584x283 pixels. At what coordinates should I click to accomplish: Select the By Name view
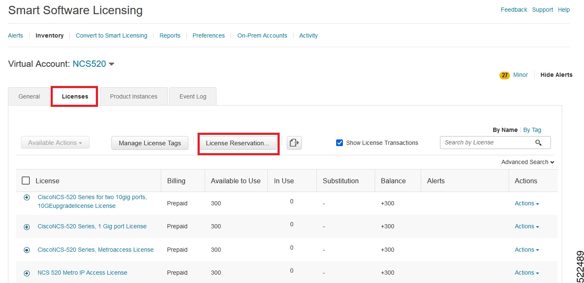coord(505,130)
